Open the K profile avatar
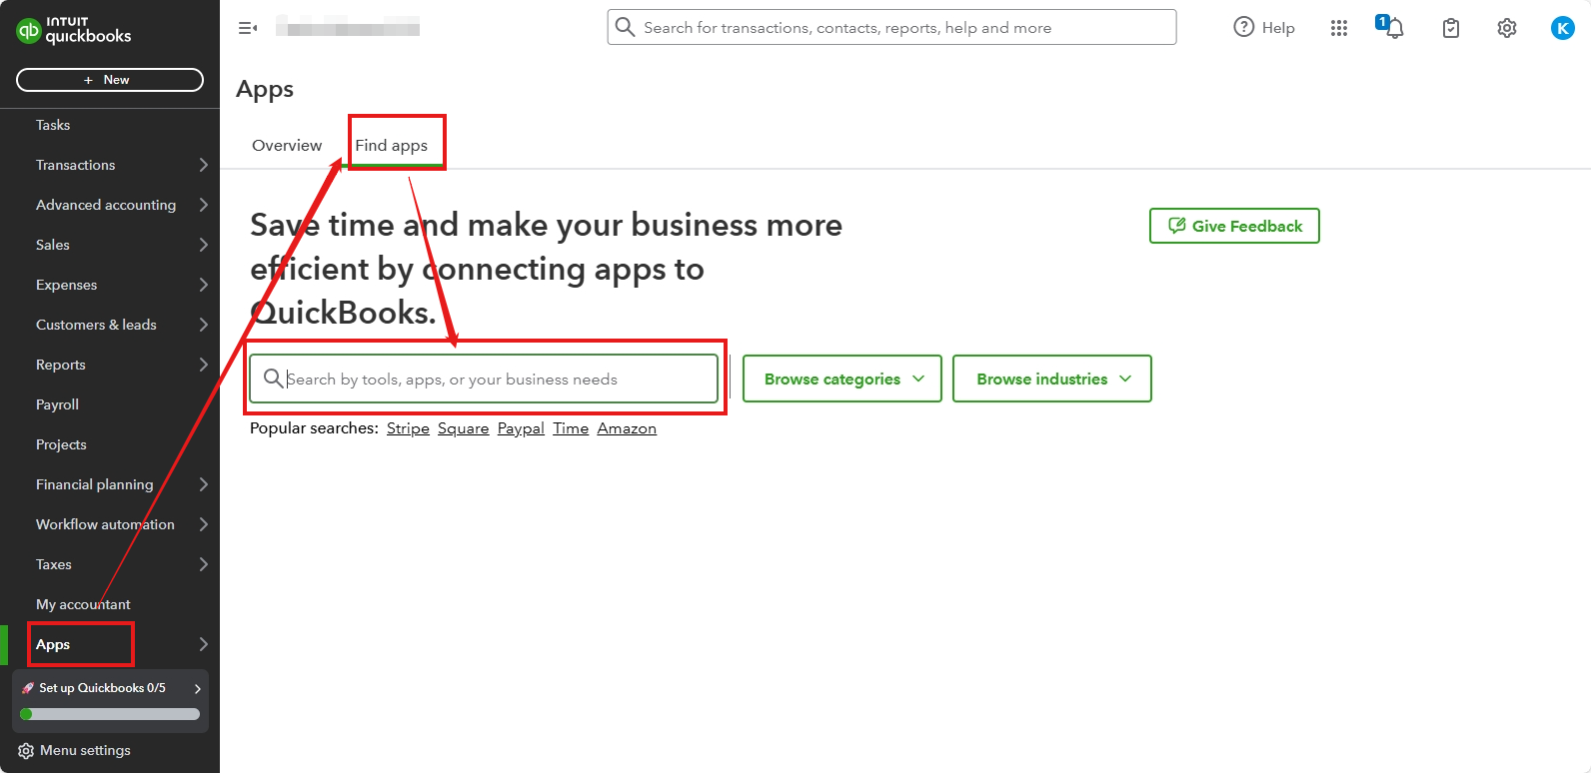The image size is (1591, 773). (x=1563, y=28)
